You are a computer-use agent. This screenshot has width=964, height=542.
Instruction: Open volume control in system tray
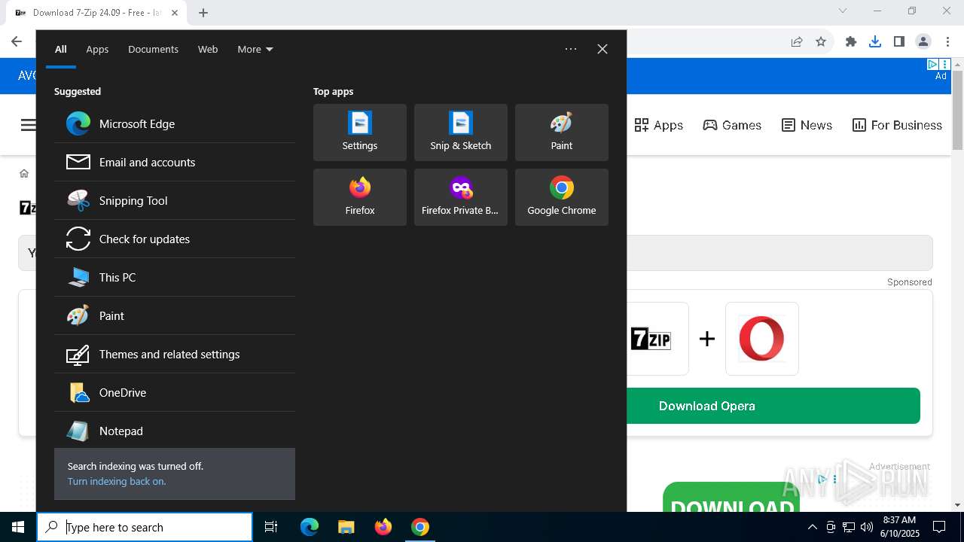(x=866, y=527)
